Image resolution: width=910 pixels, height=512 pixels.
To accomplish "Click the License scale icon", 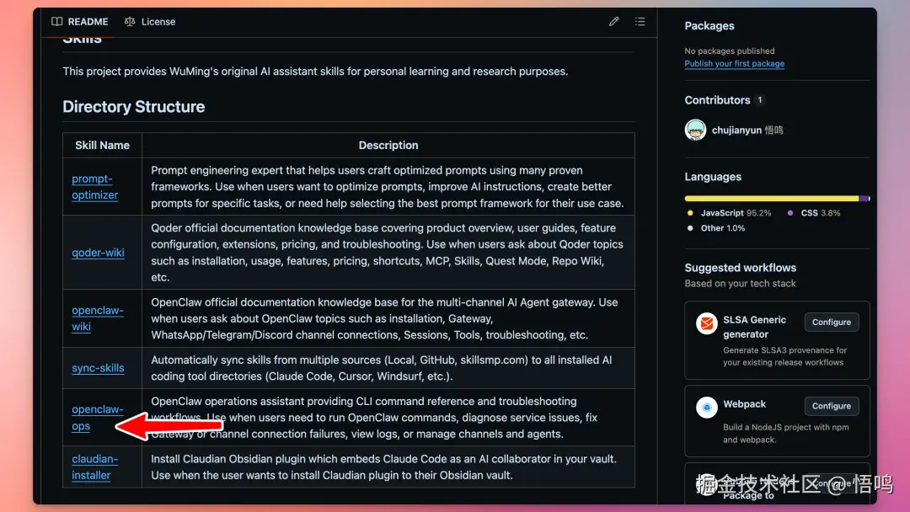I will pos(130,21).
